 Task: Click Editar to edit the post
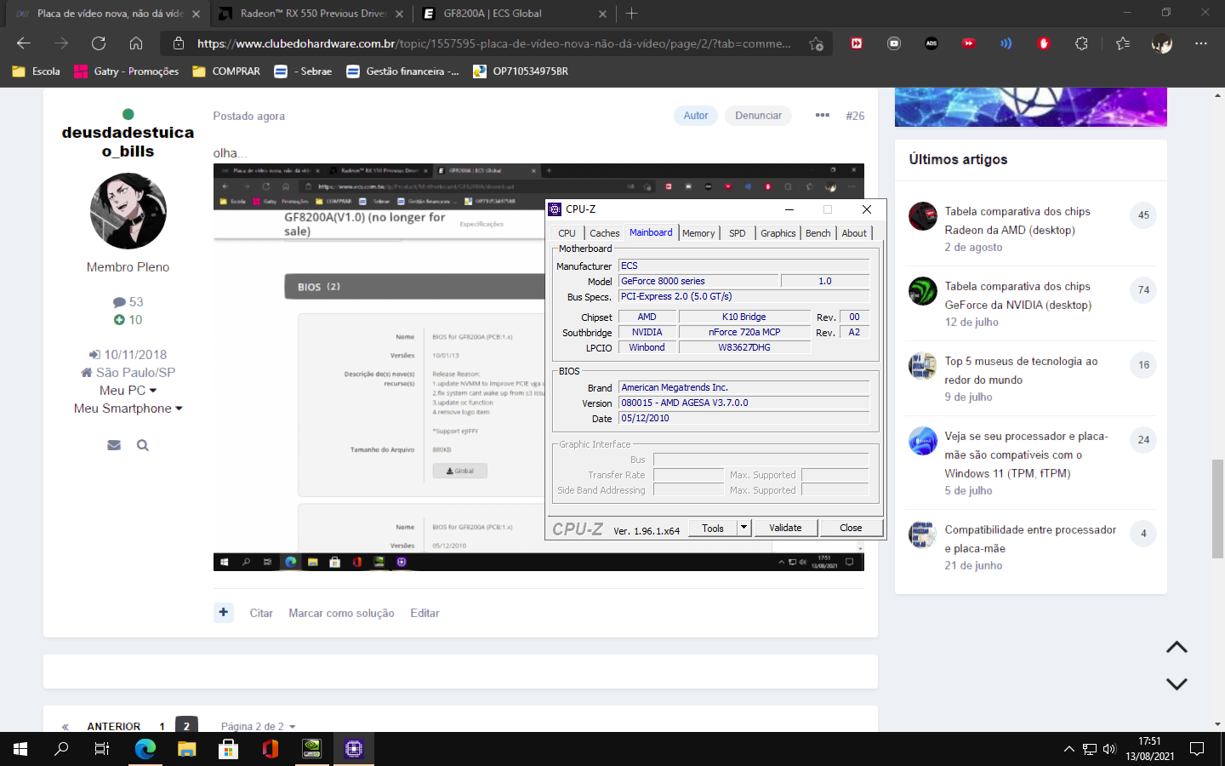point(424,613)
